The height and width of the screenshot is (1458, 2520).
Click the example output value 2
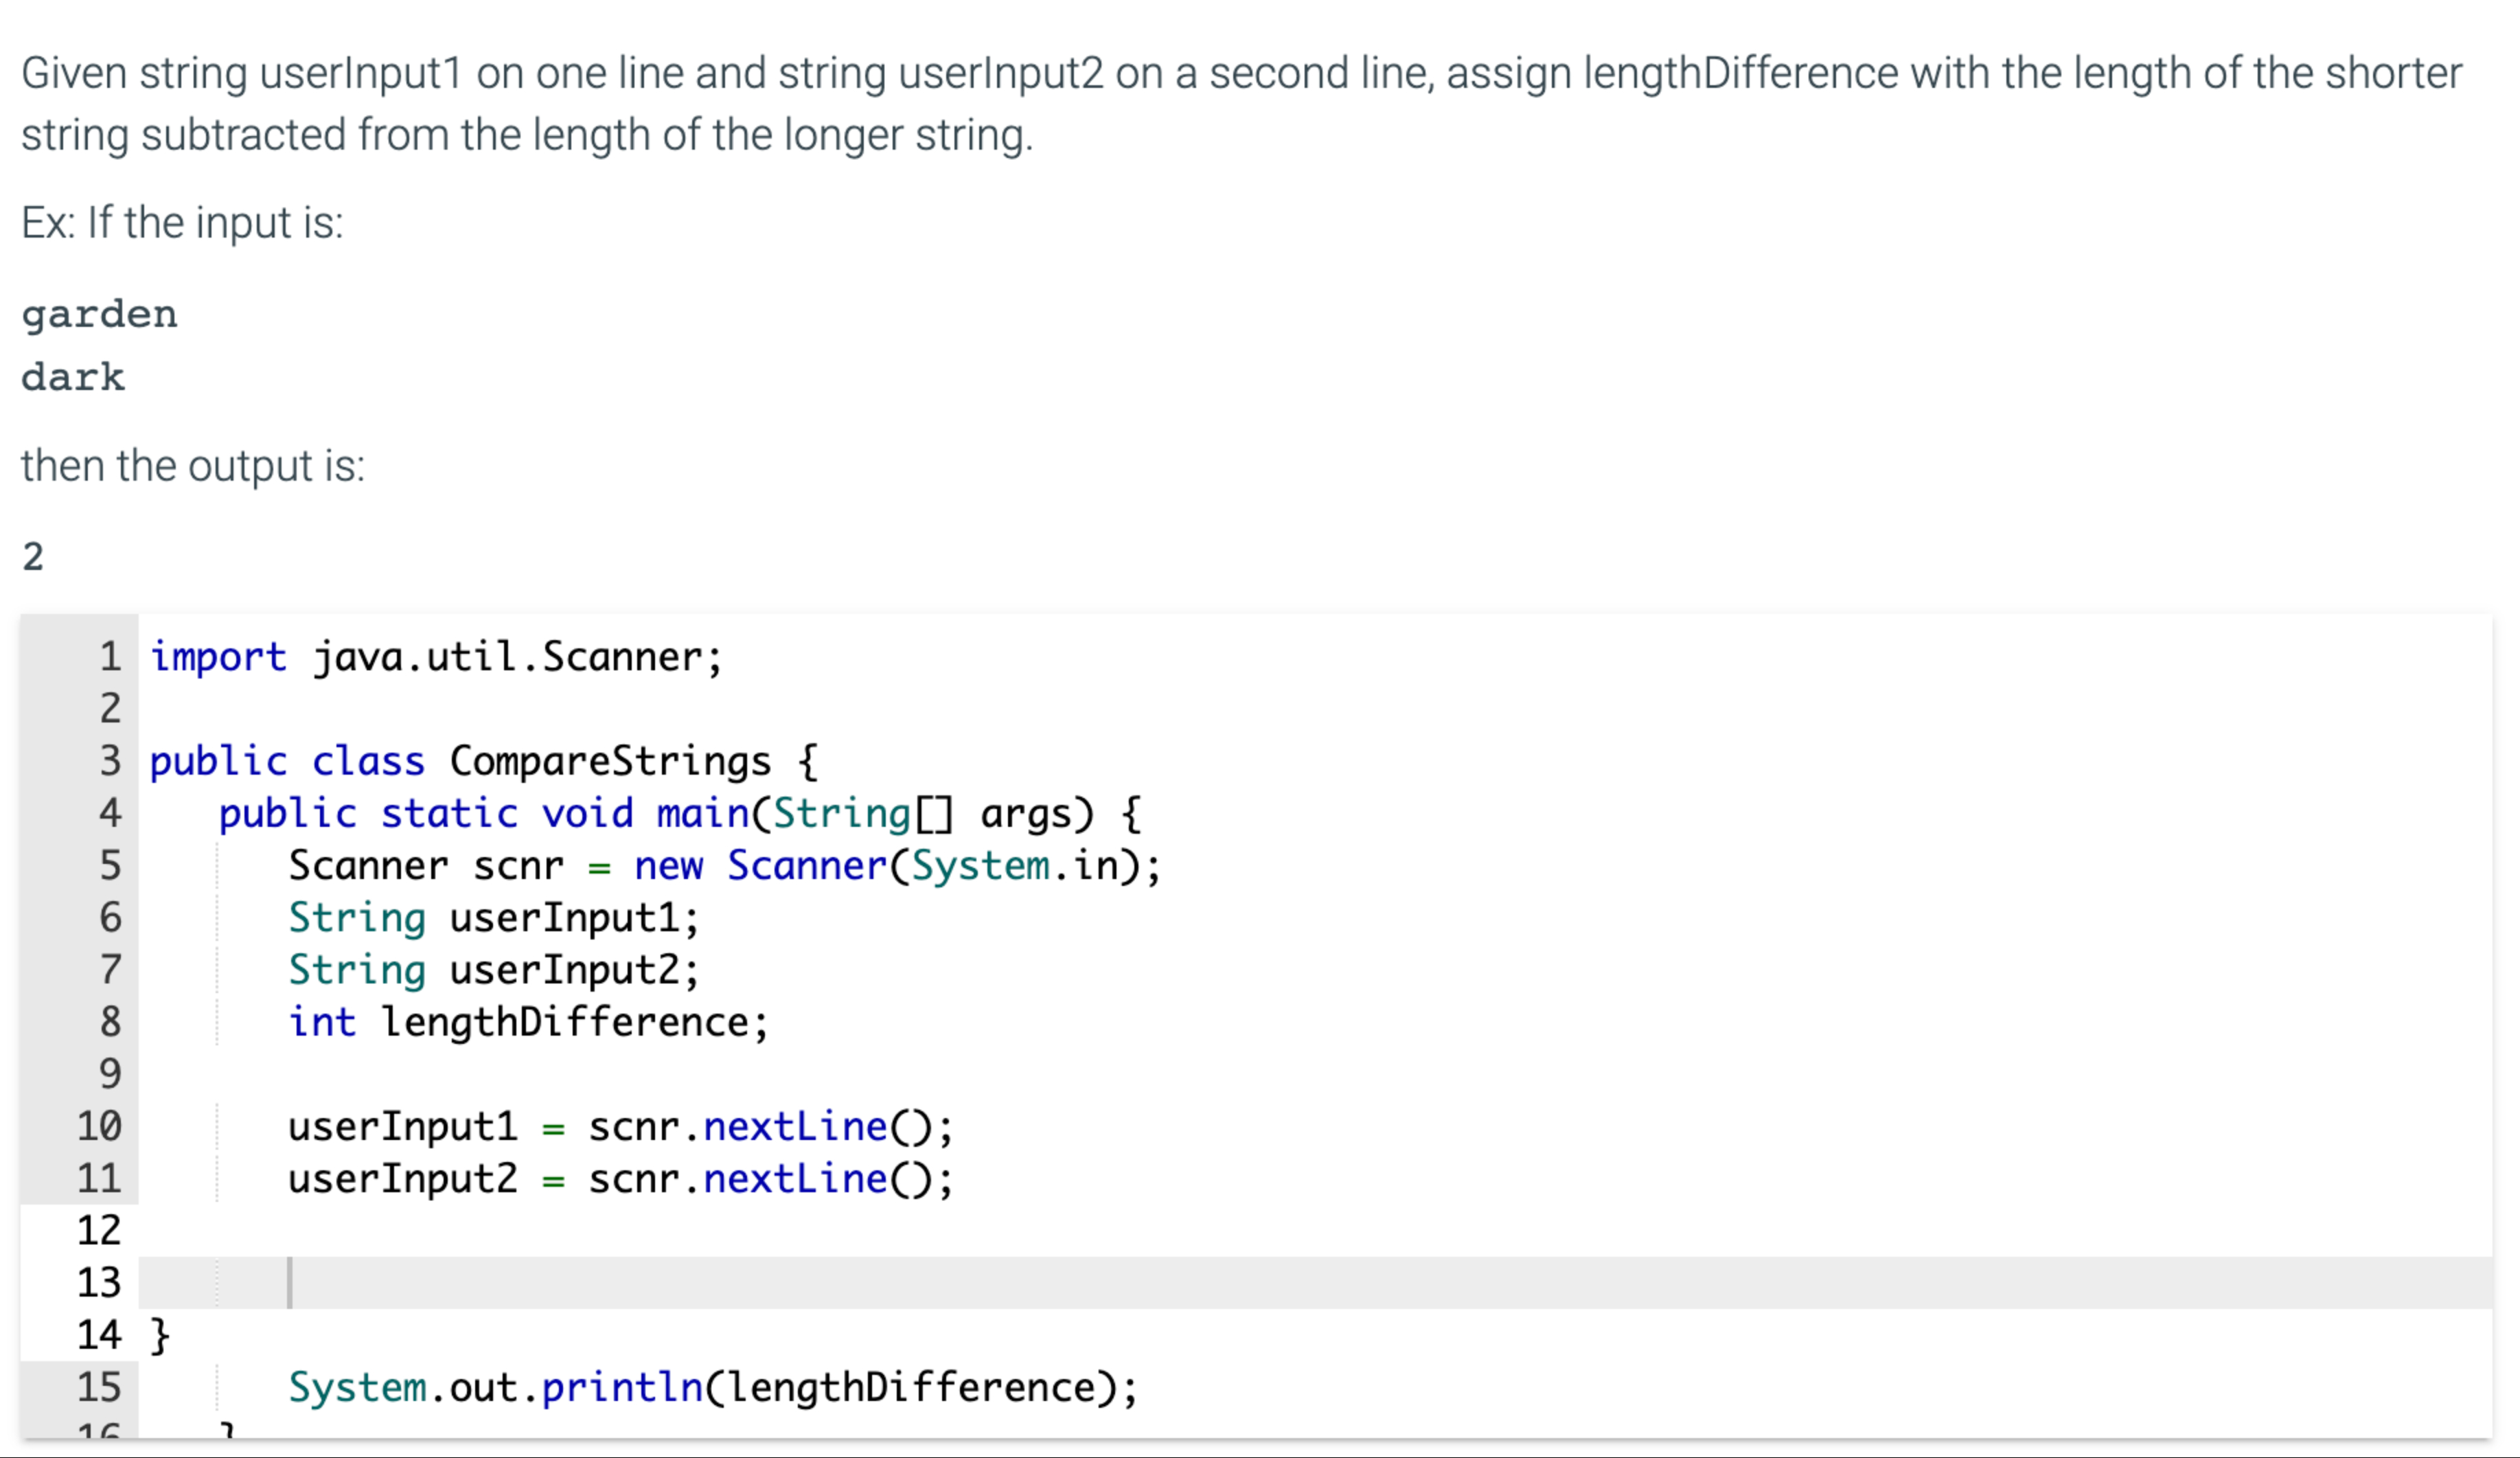coord(32,556)
